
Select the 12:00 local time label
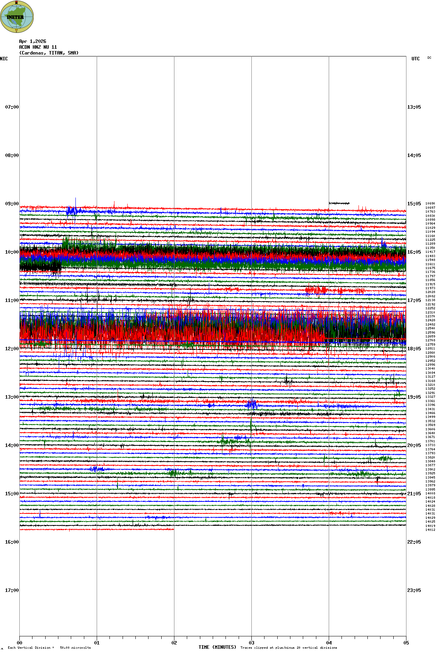(12, 349)
